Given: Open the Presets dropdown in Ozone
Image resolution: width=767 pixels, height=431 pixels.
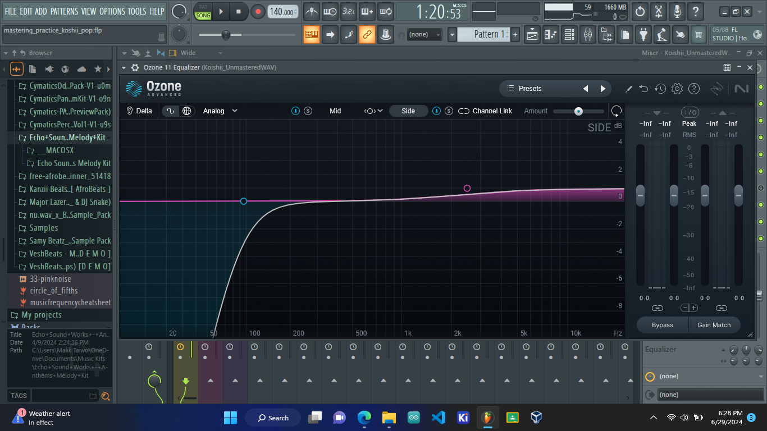Looking at the screenshot, I should pyautogui.click(x=530, y=89).
